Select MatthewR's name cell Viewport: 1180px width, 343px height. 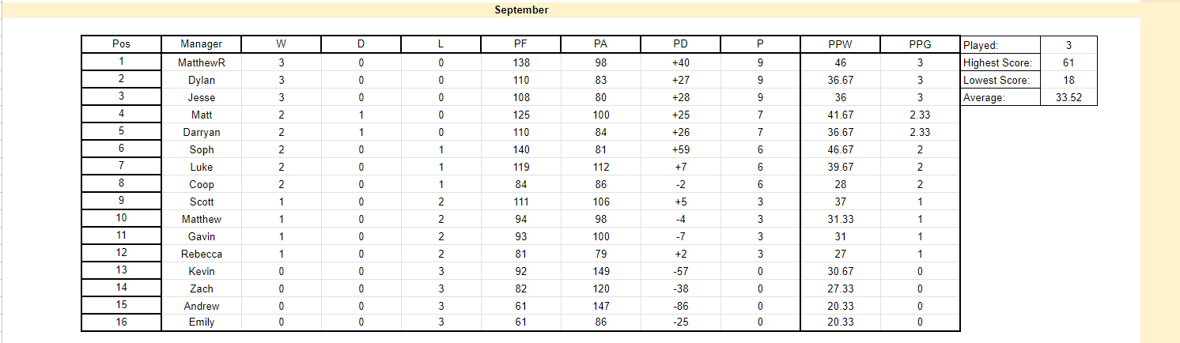coord(201,62)
